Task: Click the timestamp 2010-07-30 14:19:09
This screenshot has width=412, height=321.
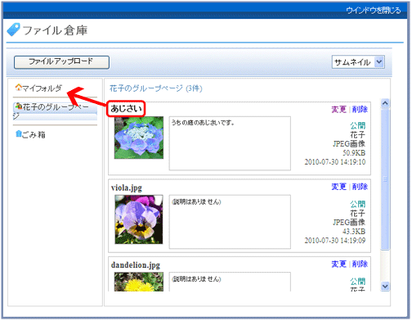Action: pyautogui.click(x=335, y=241)
